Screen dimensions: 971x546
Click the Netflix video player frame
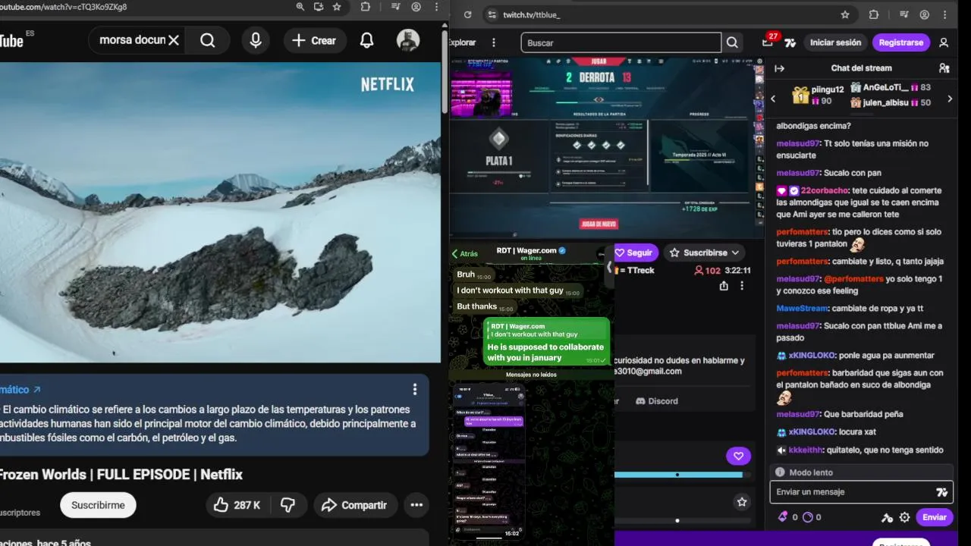point(220,212)
